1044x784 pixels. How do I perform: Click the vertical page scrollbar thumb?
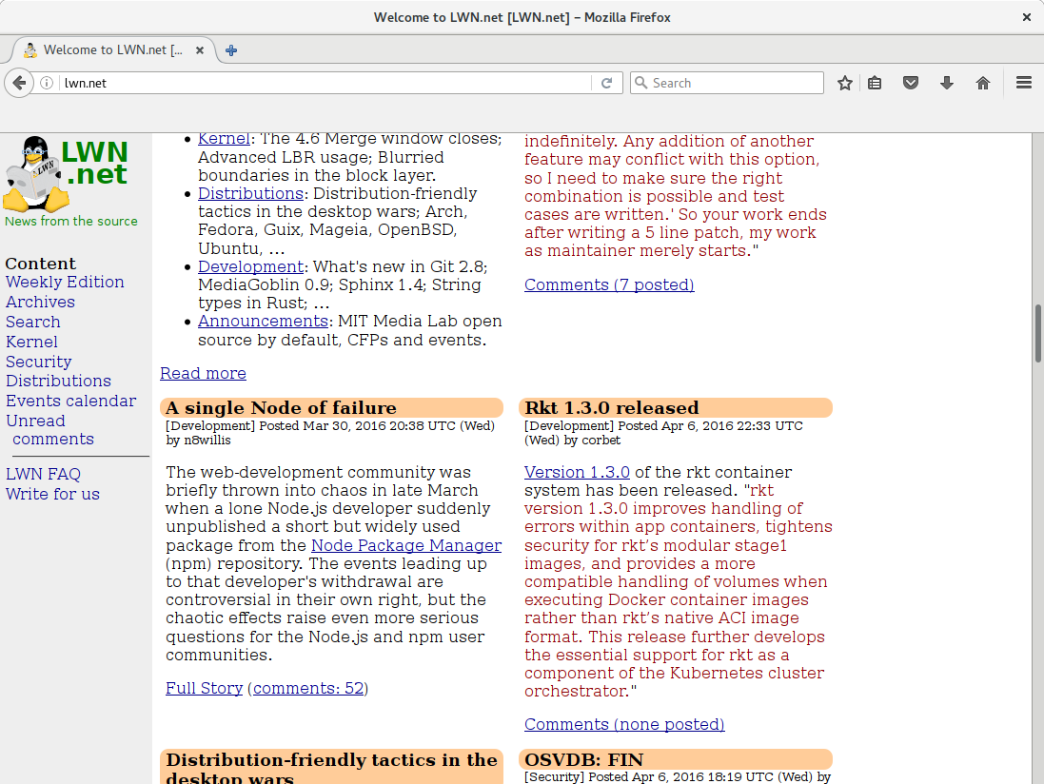point(1037,333)
